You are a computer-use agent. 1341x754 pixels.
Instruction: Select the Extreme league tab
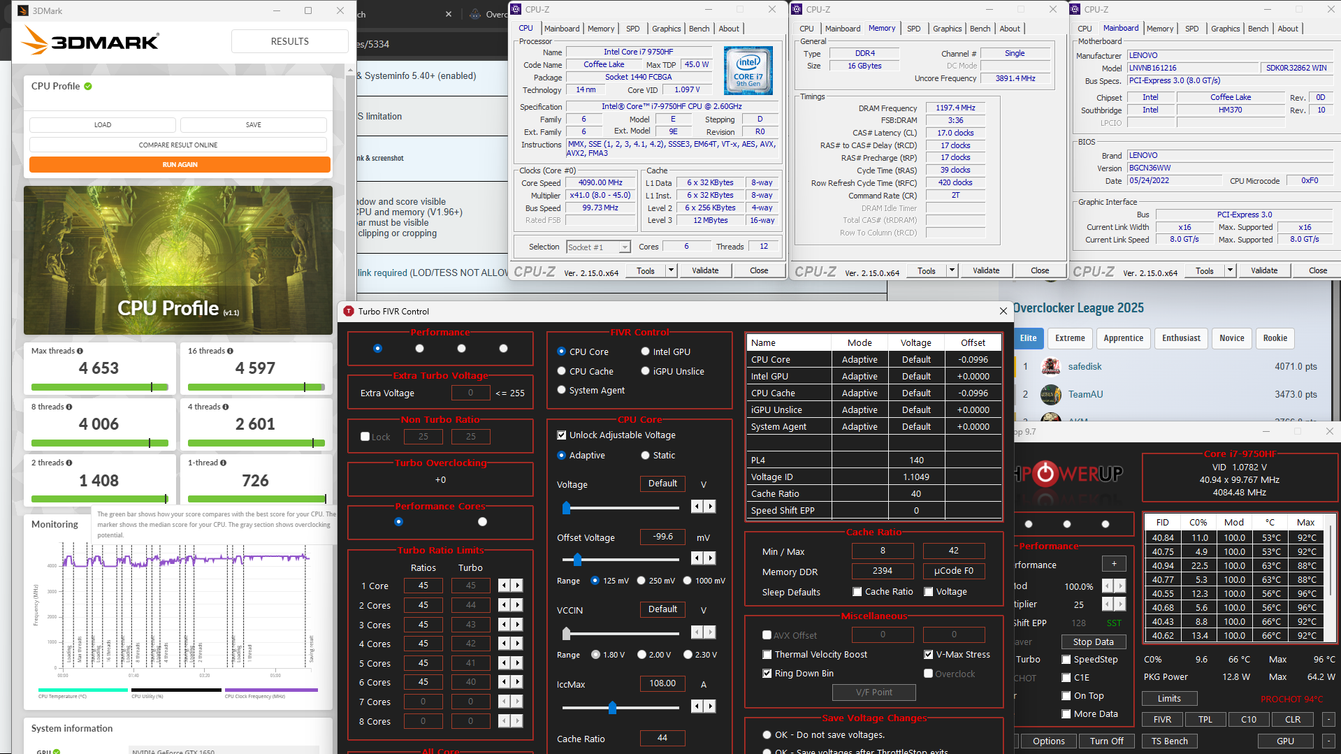click(1070, 338)
